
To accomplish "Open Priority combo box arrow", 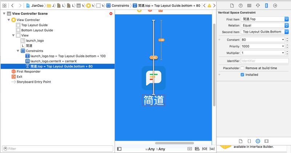I will click(x=283, y=47).
